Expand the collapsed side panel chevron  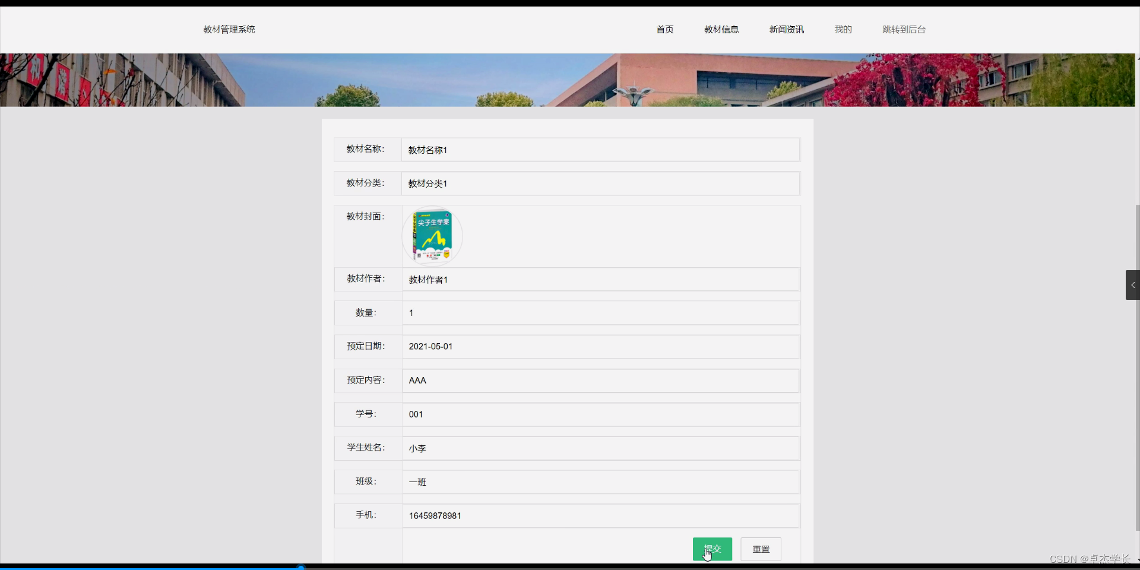point(1133,285)
